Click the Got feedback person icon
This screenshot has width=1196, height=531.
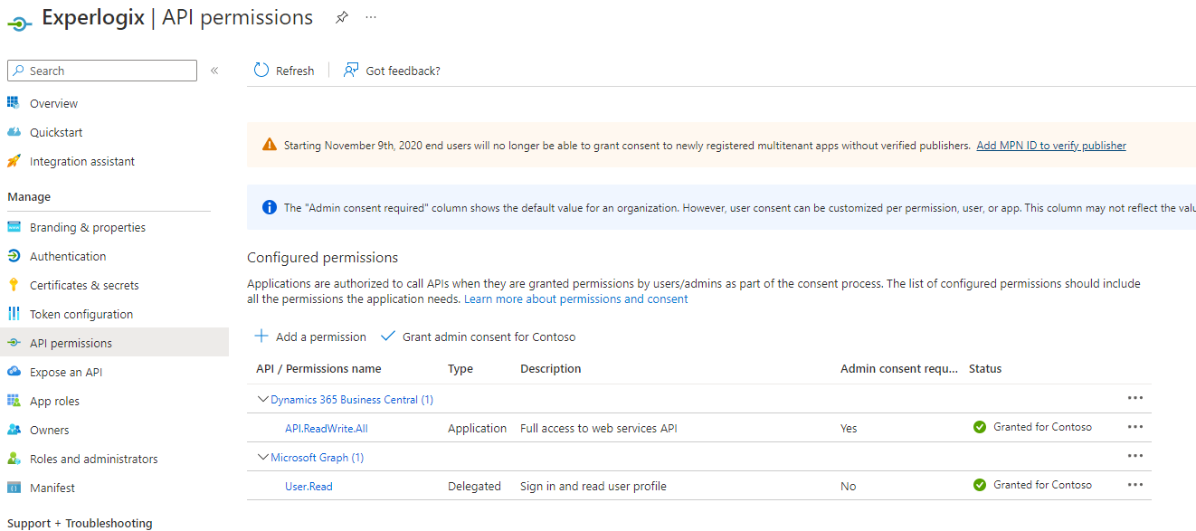pos(351,70)
